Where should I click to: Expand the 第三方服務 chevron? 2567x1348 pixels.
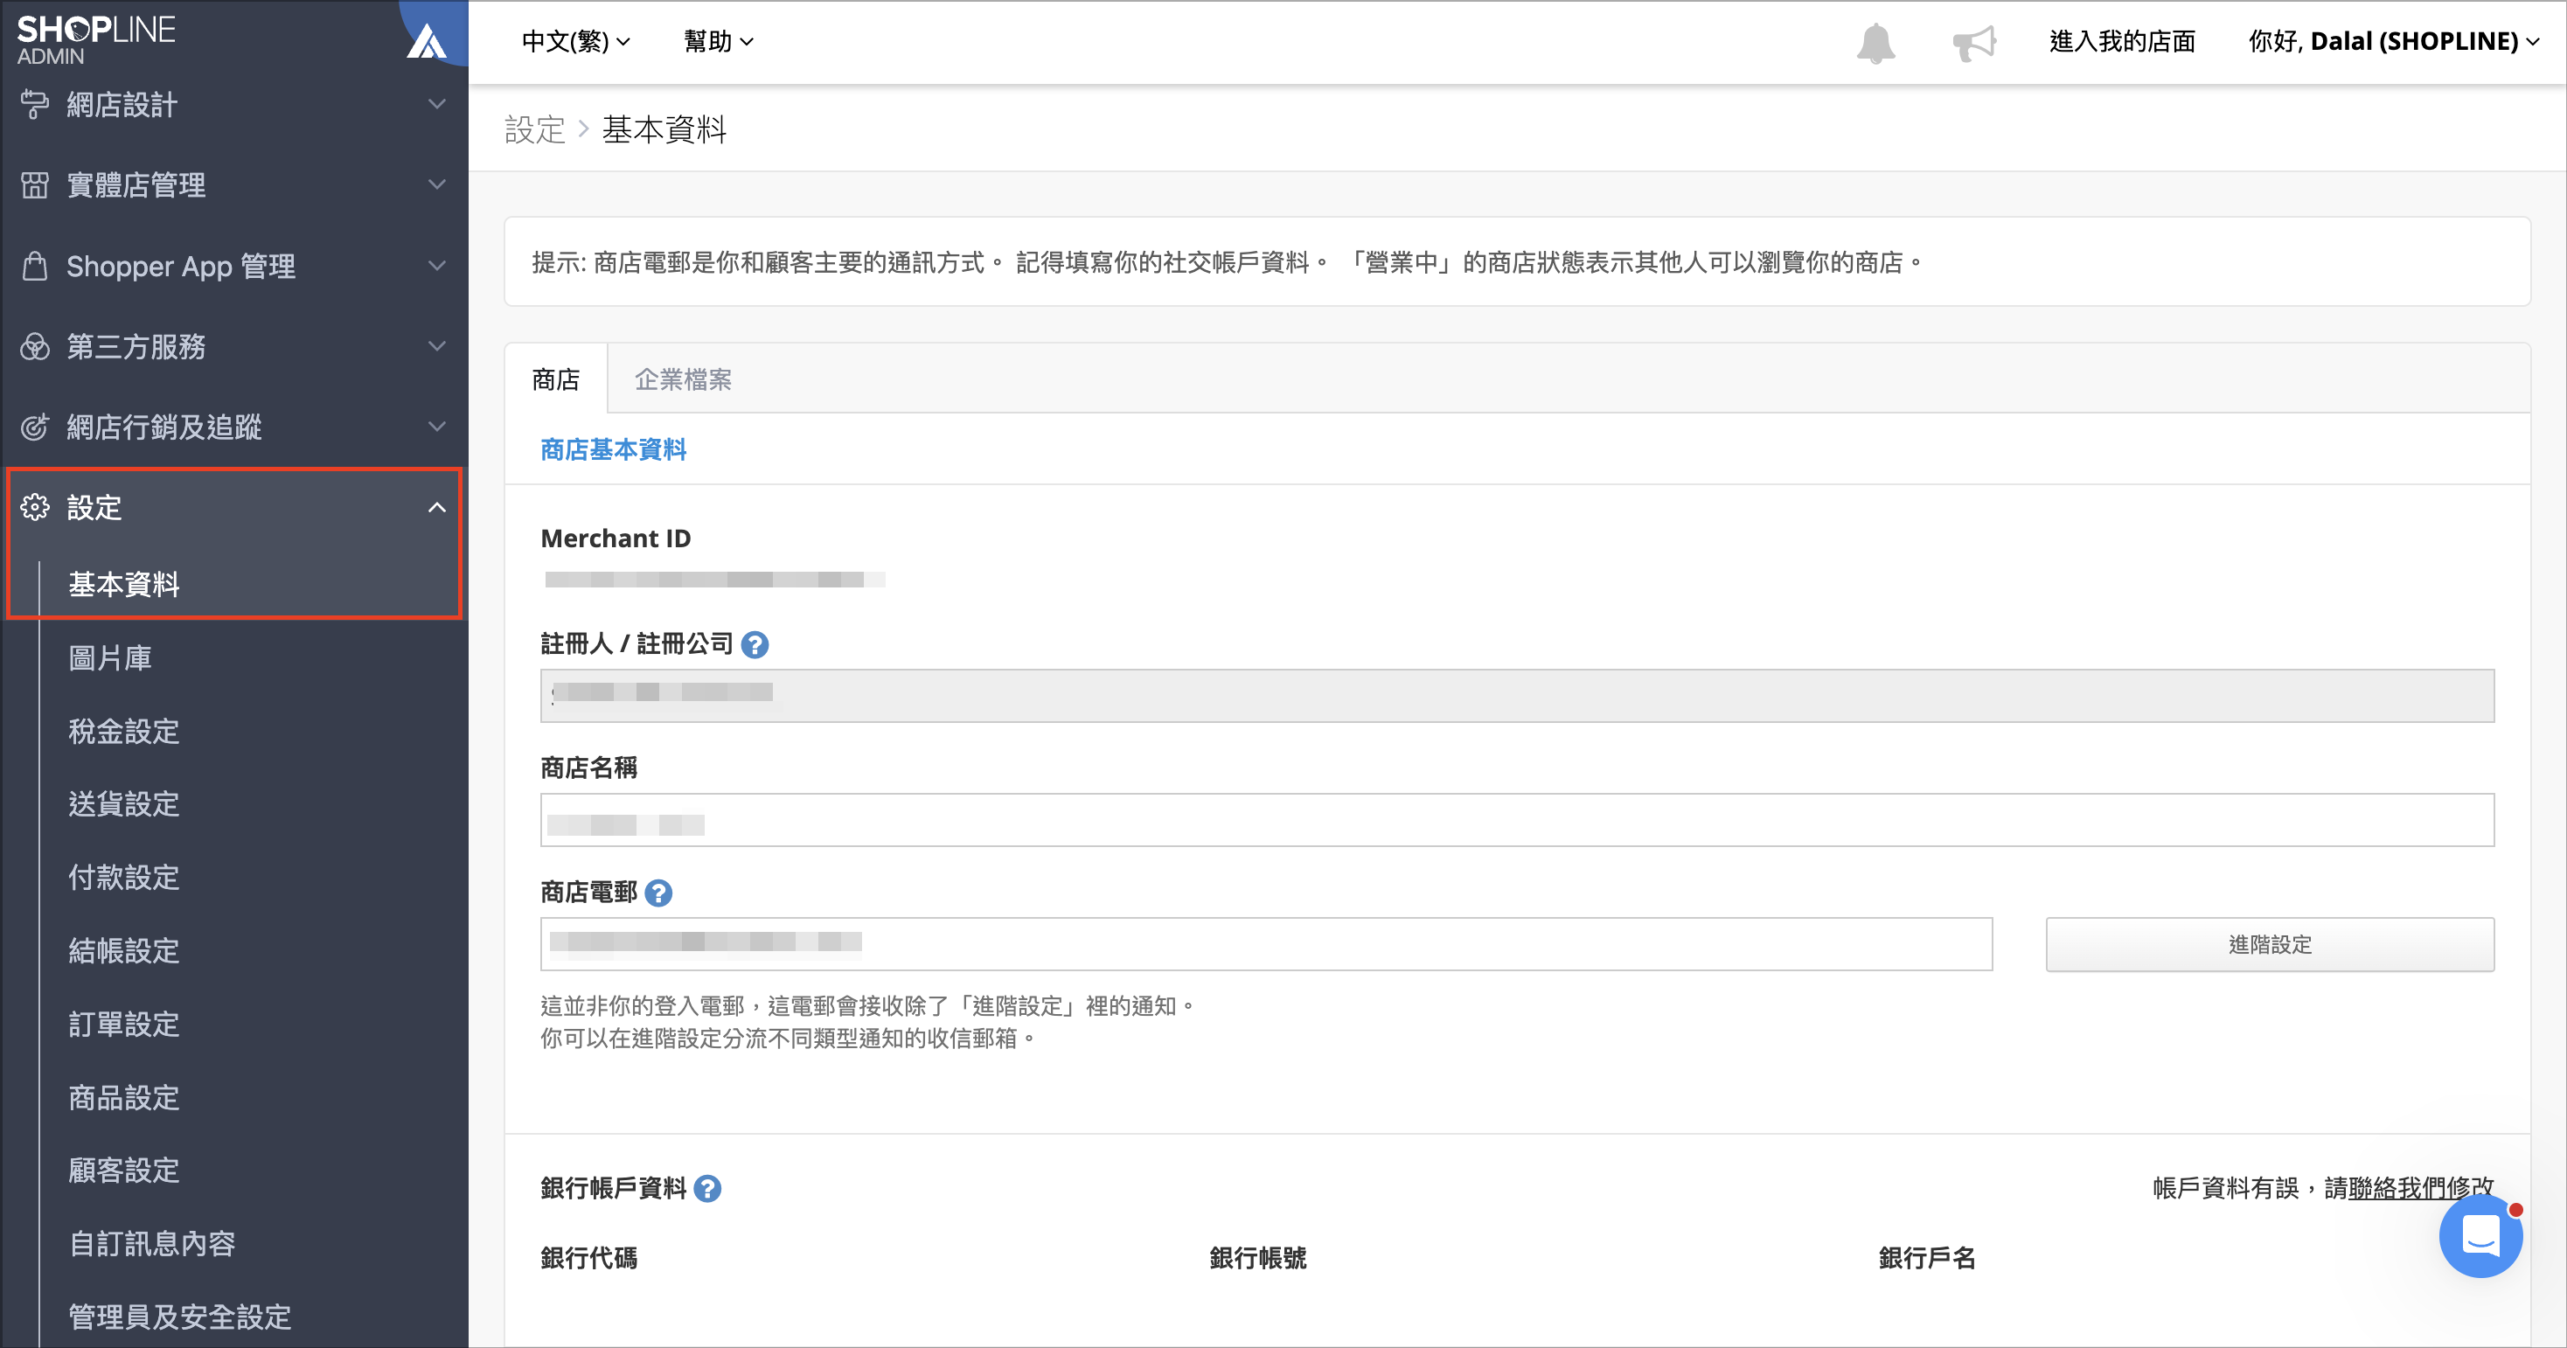click(436, 345)
